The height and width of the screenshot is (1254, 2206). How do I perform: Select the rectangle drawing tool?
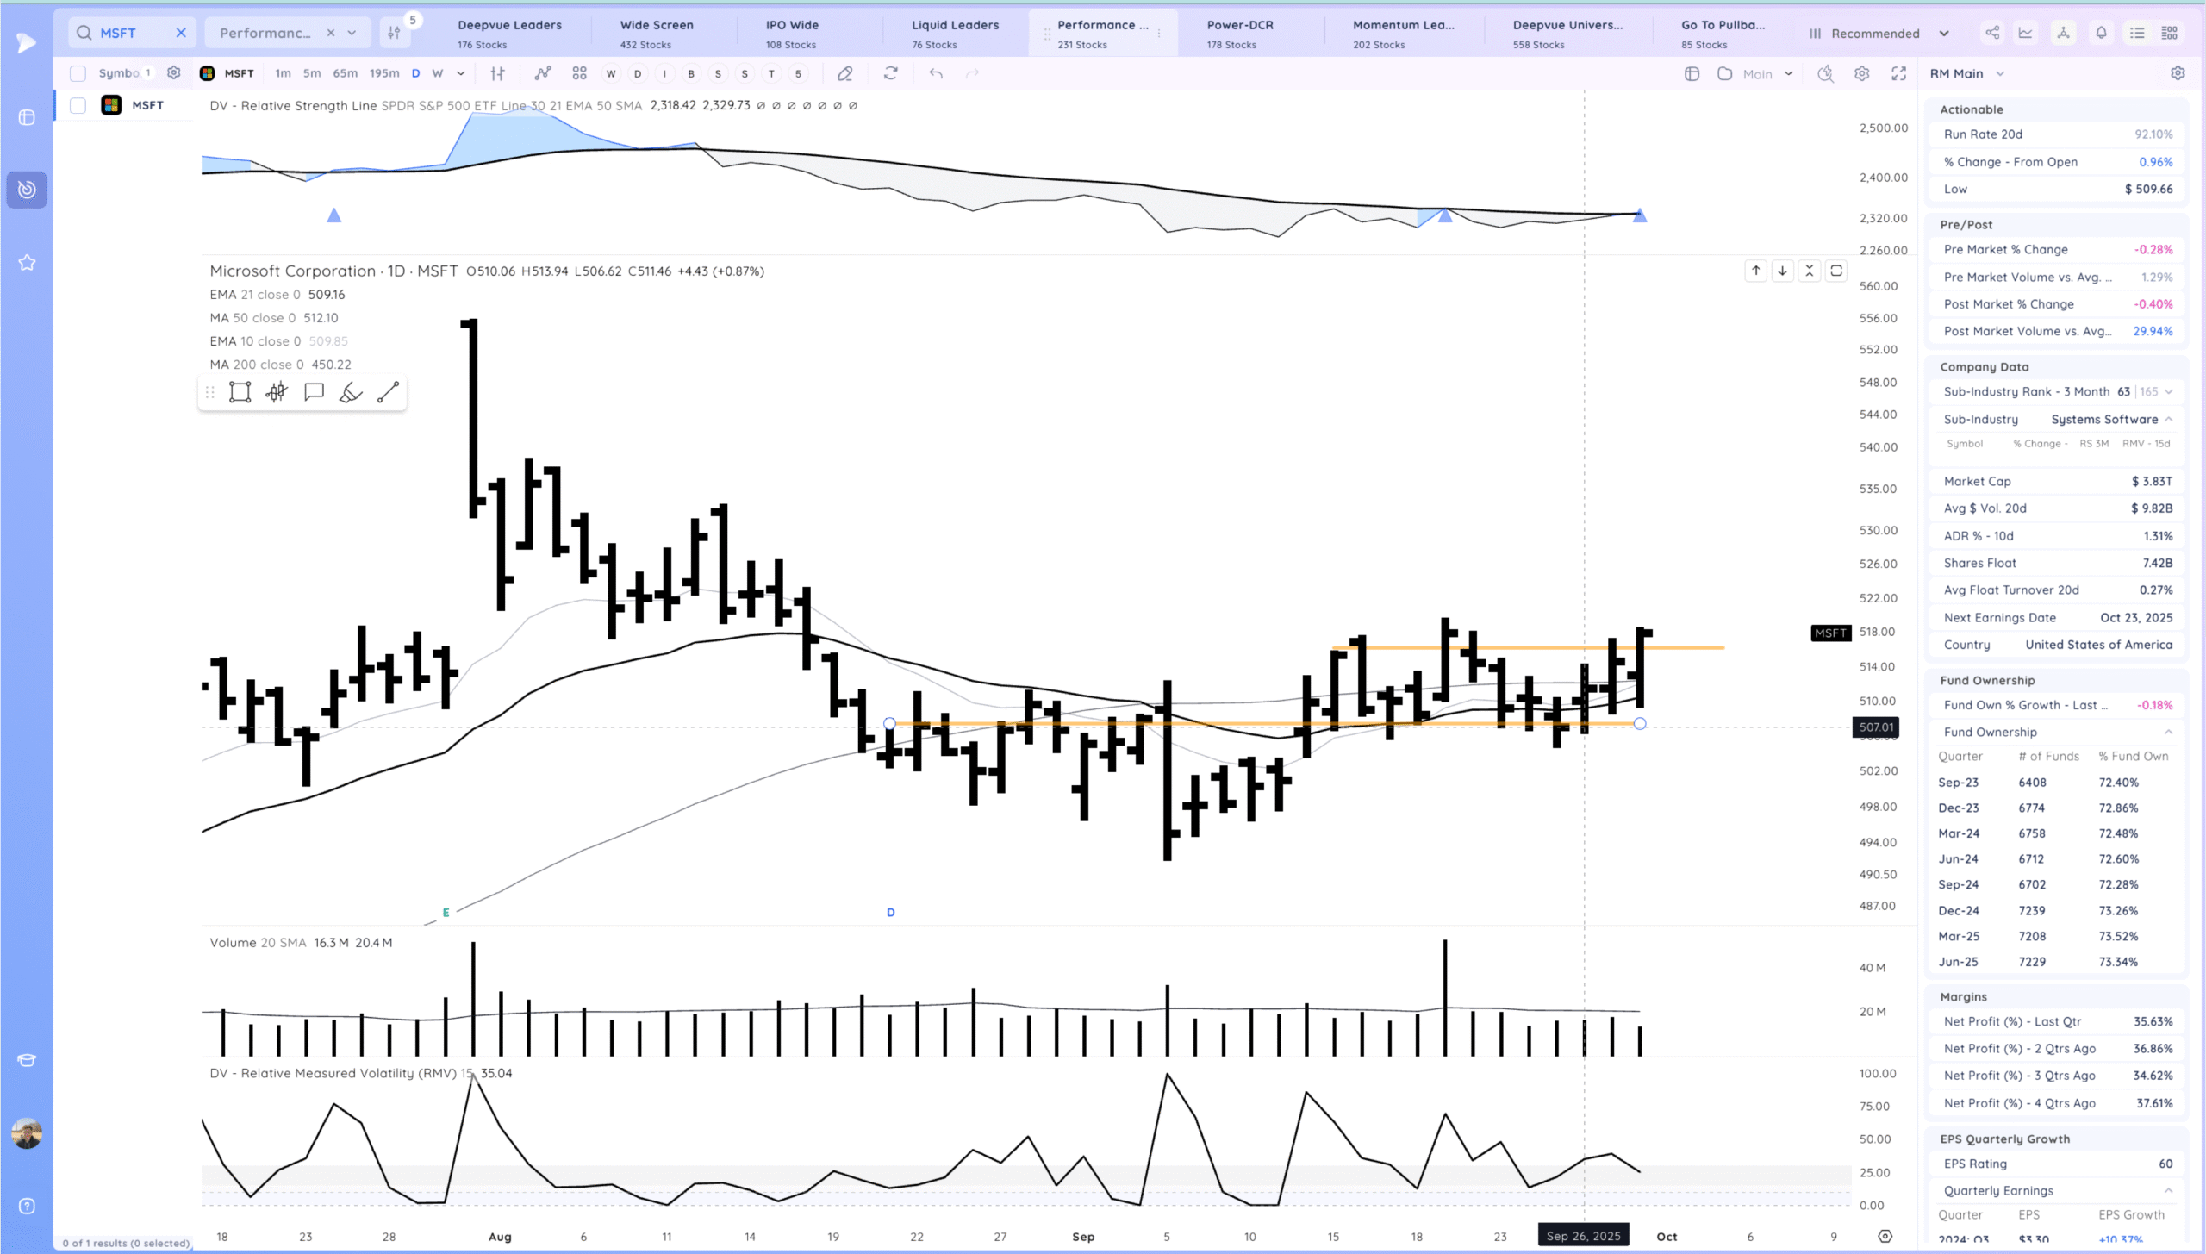(x=240, y=392)
